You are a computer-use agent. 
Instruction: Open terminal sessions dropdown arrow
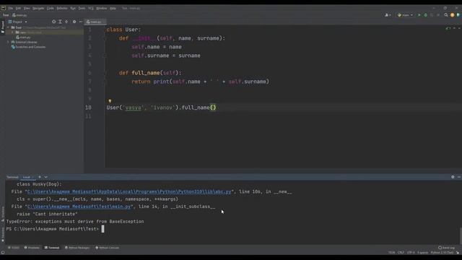pyautogui.click(x=46, y=177)
